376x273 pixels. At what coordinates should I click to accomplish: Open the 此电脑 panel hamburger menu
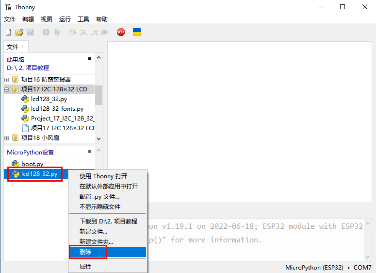point(89,58)
